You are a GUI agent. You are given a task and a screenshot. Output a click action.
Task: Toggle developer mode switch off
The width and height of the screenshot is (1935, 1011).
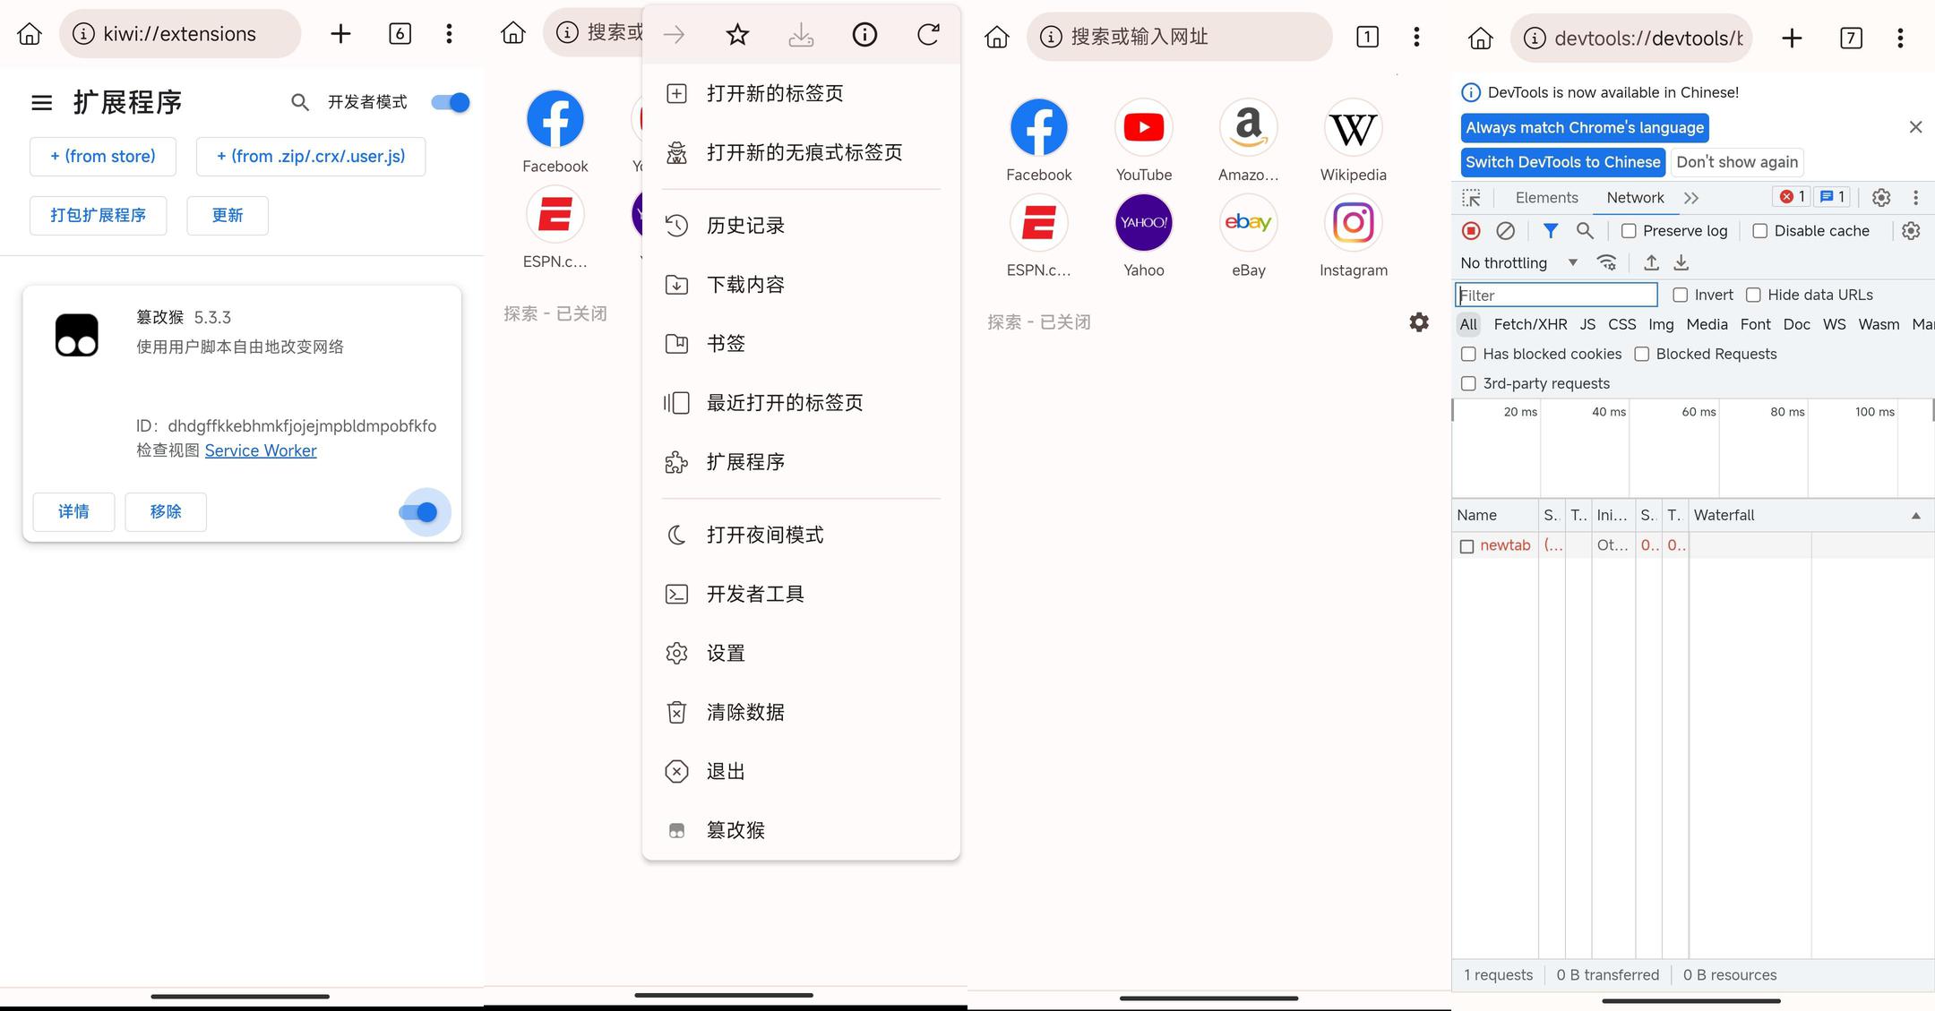451,102
